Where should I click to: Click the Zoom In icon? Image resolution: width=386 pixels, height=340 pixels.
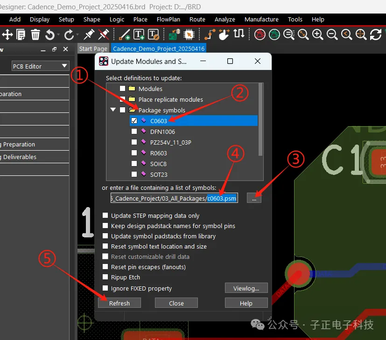click(x=317, y=35)
